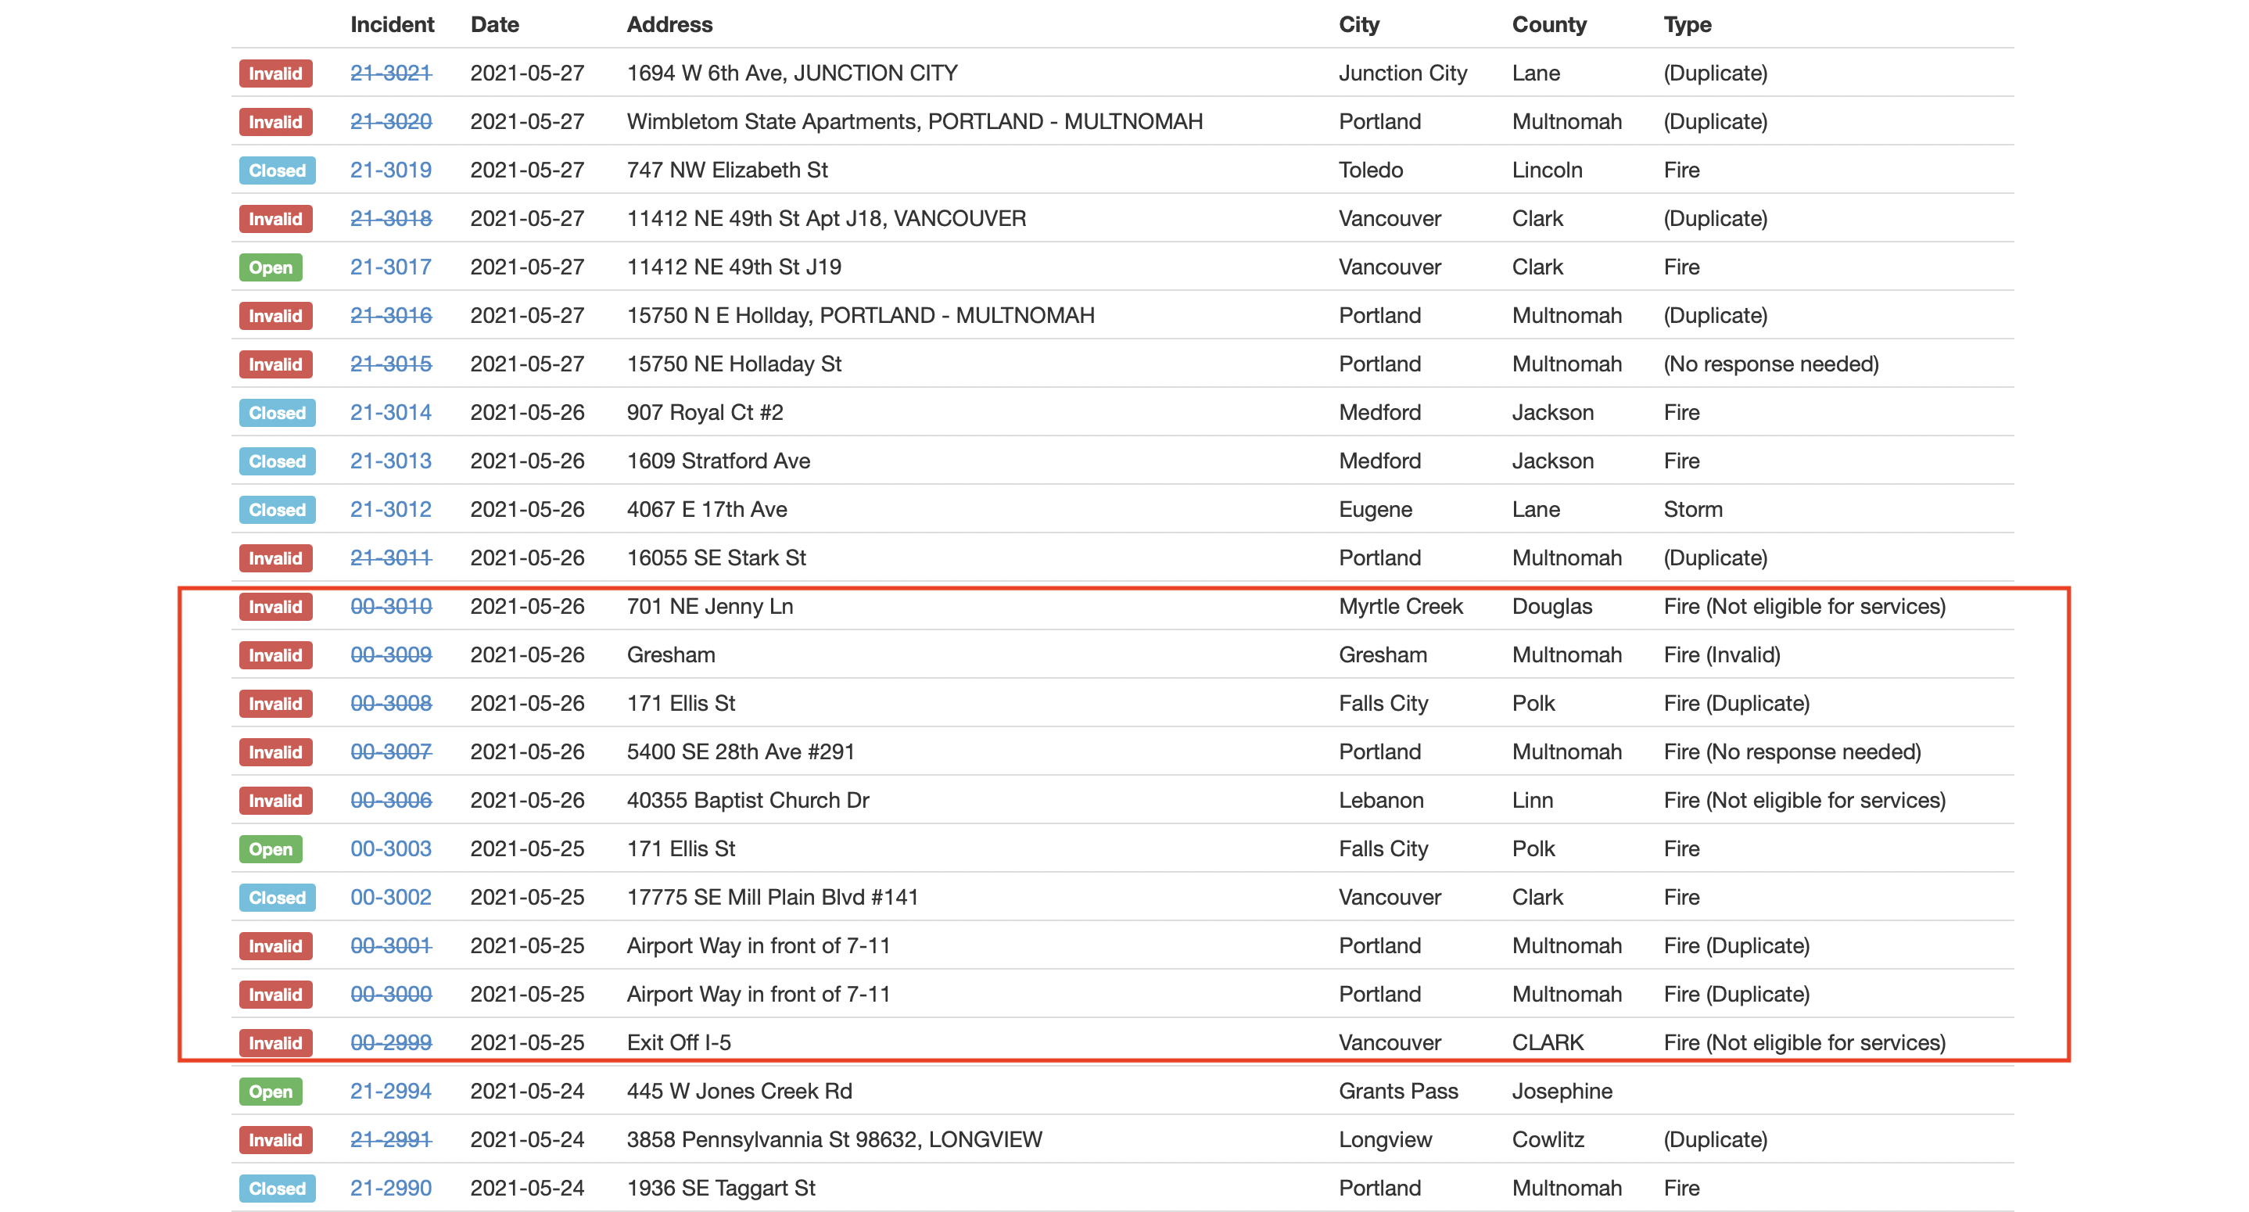
Task: Open incident 21-3019 for Toledo fire
Action: tap(390, 170)
